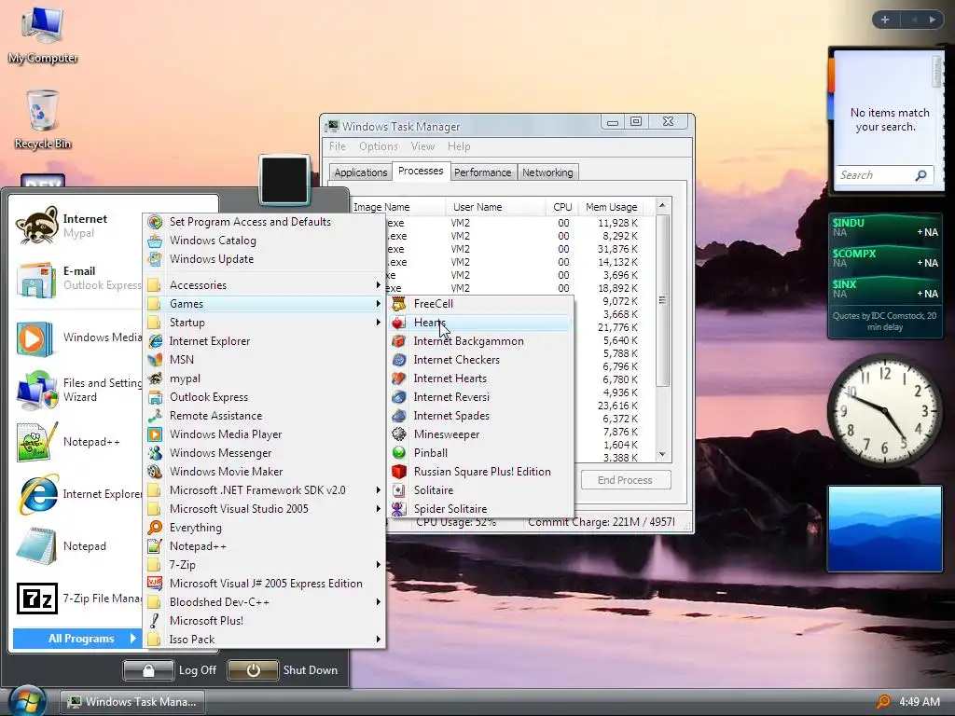Open Windows Update entry
Screen dimensions: 955x716
tap(264, 259)
